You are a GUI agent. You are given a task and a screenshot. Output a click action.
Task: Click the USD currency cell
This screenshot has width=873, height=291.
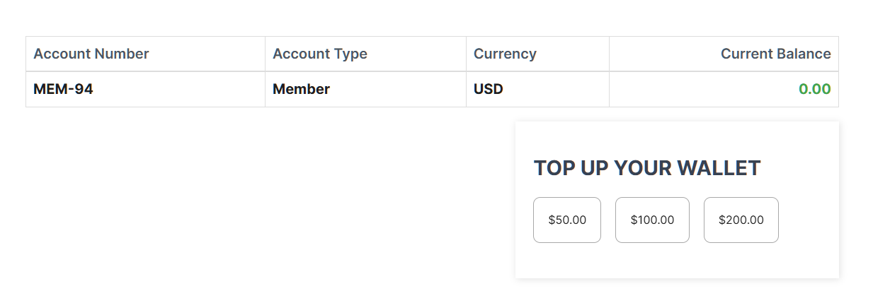point(489,90)
